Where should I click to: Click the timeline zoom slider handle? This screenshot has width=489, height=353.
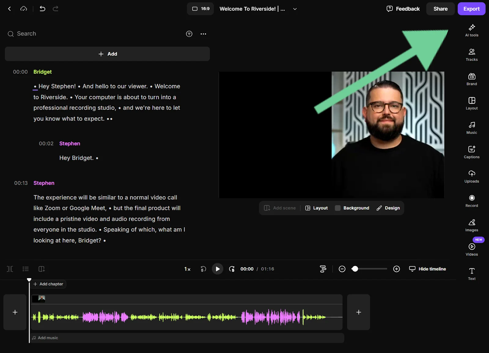(355, 269)
